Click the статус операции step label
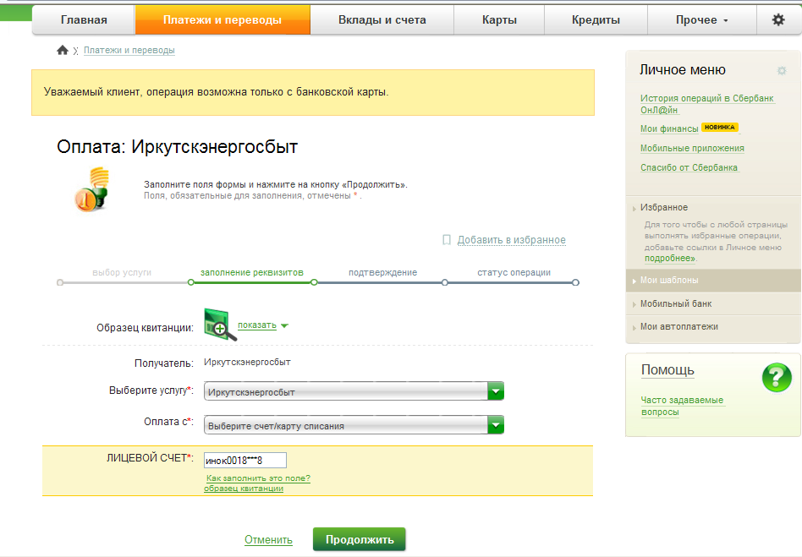The image size is (802, 557). 514,272
